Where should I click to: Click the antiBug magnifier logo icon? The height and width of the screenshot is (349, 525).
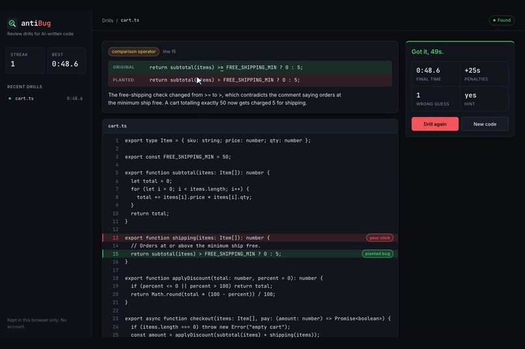12,23
